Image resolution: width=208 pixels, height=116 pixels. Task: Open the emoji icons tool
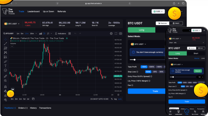5,70
